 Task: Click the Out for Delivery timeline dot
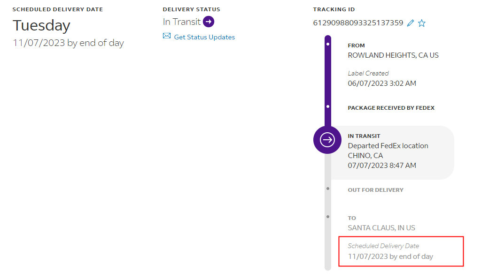328,189
